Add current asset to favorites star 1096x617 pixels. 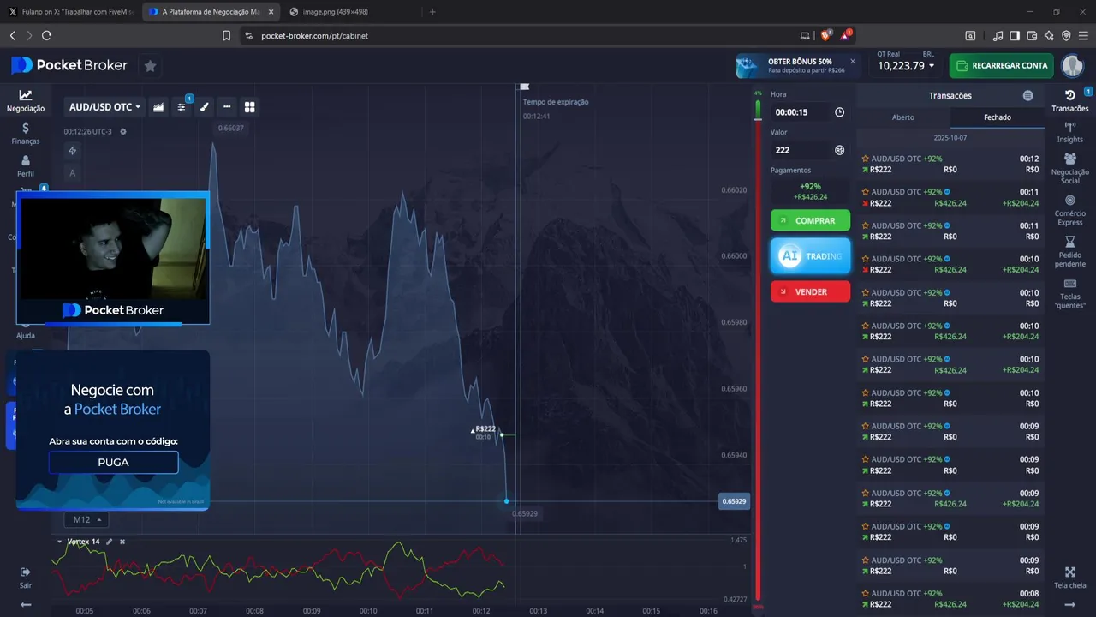[x=150, y=66]
